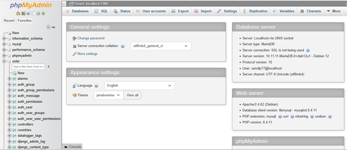Image resolution: width=347 pixels, height=150 pixels.
Task: Click the controllers table structure icon
Action: pos(15,124)
